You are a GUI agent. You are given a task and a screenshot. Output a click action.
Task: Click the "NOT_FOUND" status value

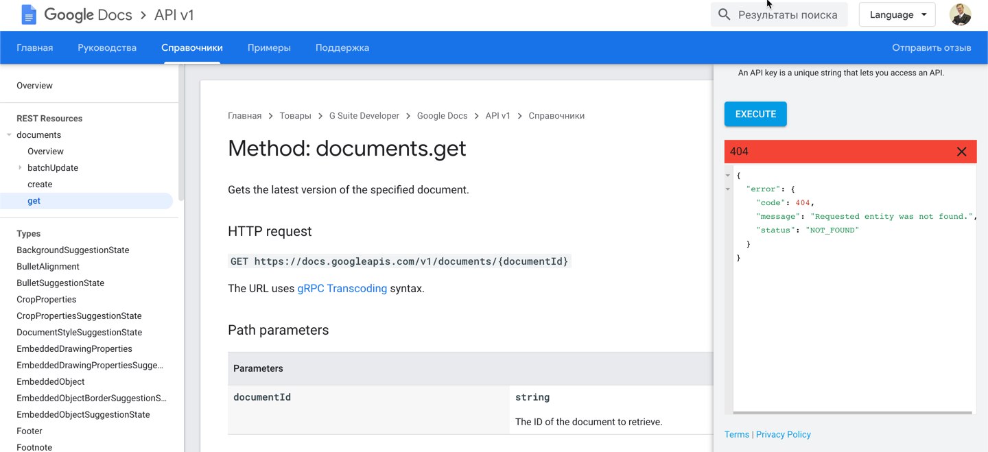[x=832, y=230]
